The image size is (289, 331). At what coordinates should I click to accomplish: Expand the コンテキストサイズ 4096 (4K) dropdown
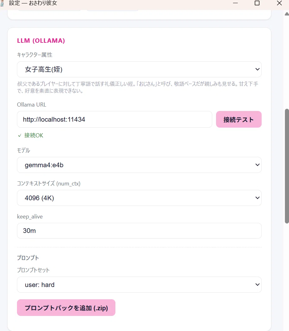click(139, 198)
